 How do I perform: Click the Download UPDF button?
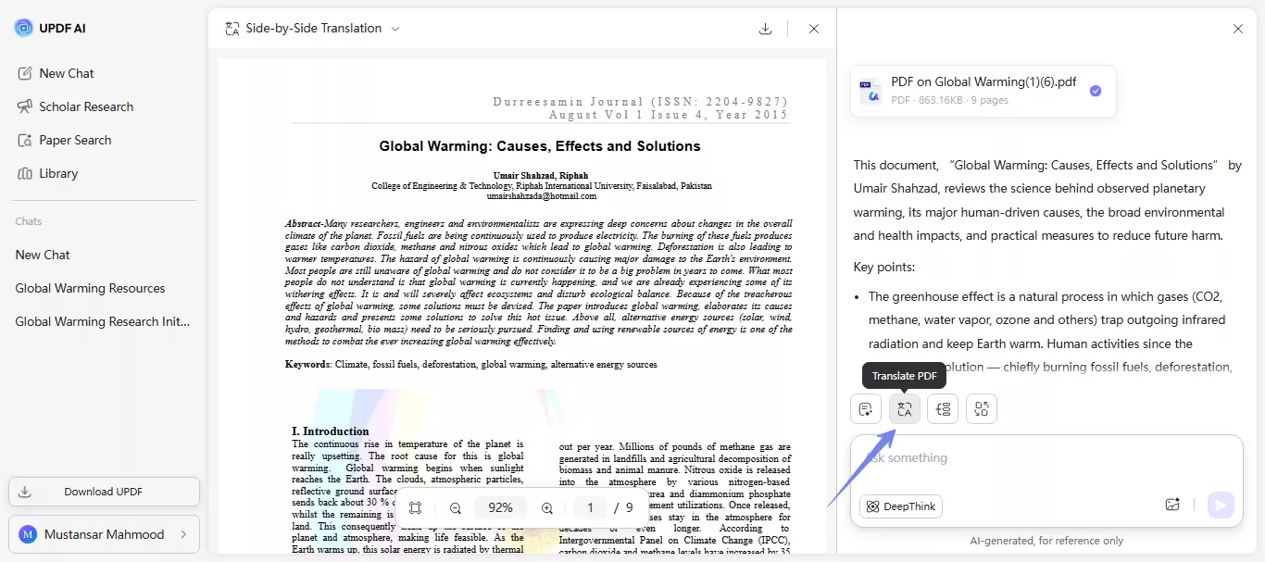pyautogui.click(x=104, y=492)
